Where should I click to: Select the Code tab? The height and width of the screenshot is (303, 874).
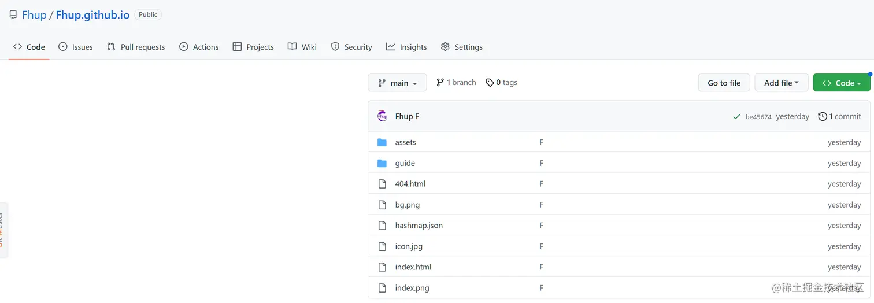(x=29, y=47)
